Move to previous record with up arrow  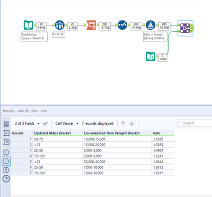click(123, 123)
